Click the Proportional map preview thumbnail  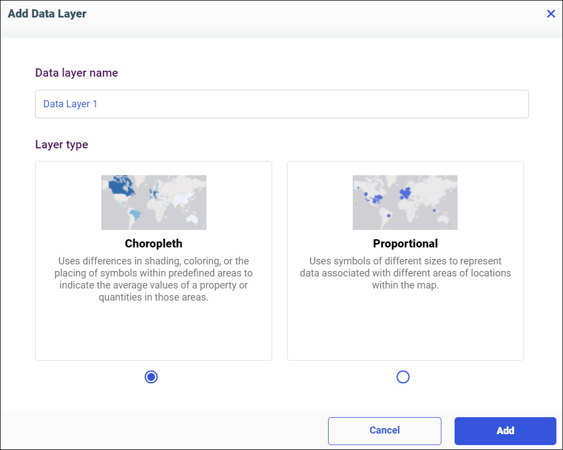(405, 202)
